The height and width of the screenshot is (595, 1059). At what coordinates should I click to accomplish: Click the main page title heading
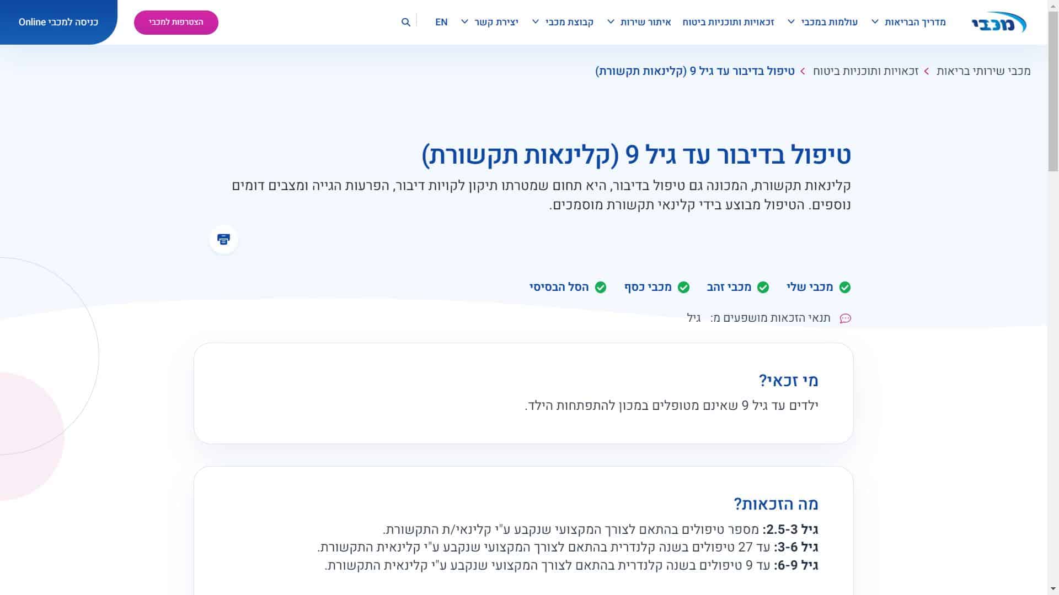click(637, 155)
